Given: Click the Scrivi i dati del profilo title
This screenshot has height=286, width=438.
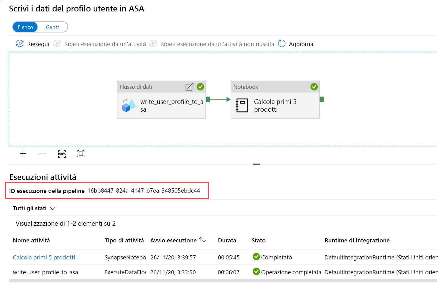Looking at the screenshot, I should tap(77, 9).
